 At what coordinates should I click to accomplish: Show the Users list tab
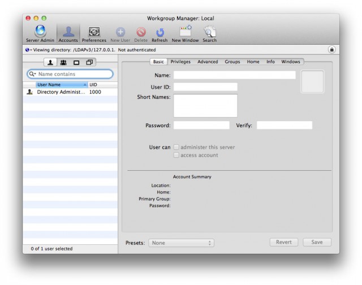tap(50, 62)
